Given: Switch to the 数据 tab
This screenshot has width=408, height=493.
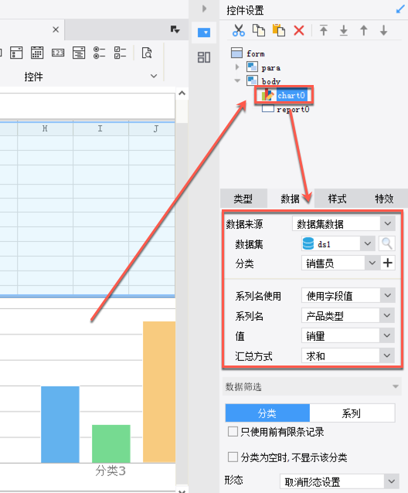Looking at the screenshot, I should (x=290, y=199).
